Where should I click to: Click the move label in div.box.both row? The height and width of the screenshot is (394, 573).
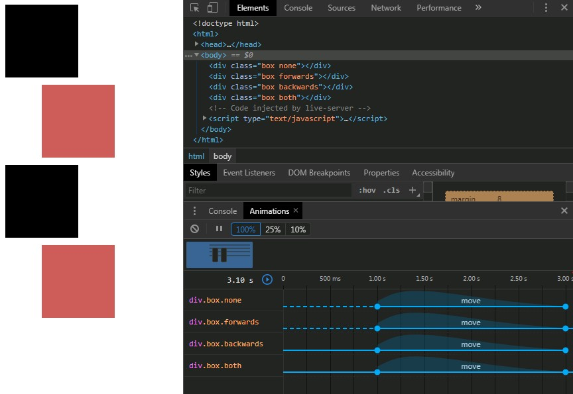point(471,366)
